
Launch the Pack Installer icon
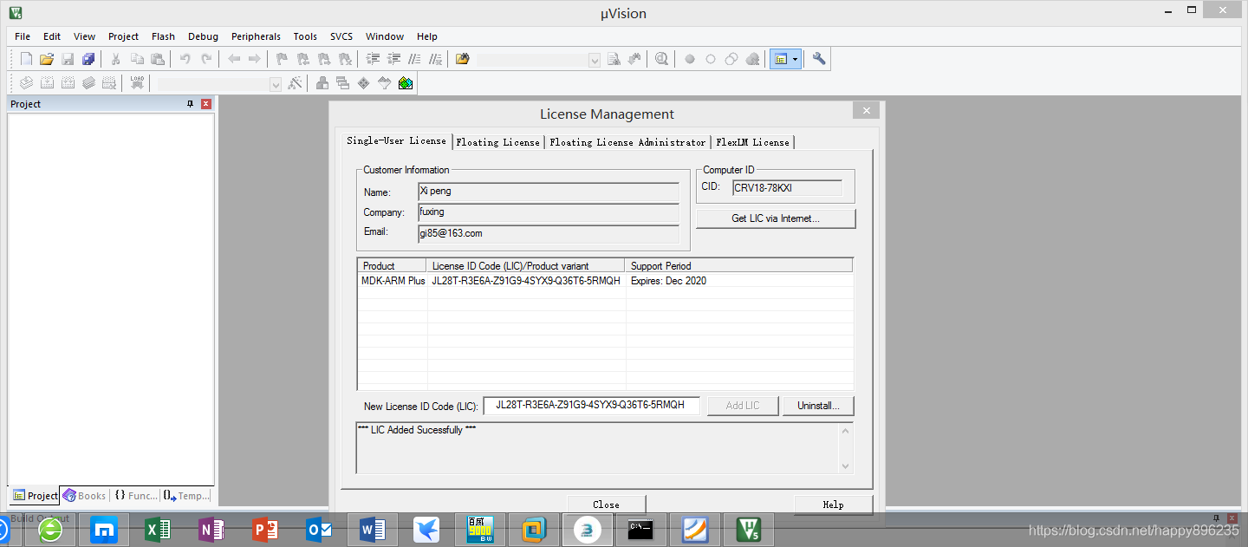click(x=405, y=83)
